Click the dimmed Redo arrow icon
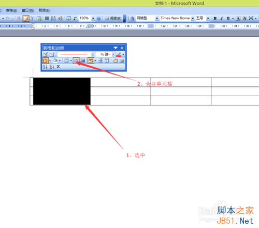The image size is (259, 228). (x=8, y=18)
